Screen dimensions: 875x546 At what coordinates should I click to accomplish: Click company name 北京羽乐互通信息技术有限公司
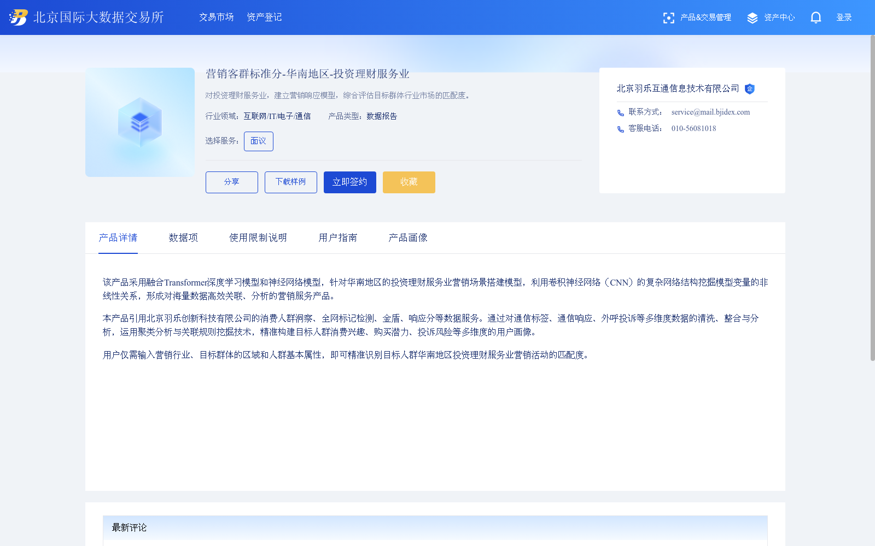pos(678,88)
